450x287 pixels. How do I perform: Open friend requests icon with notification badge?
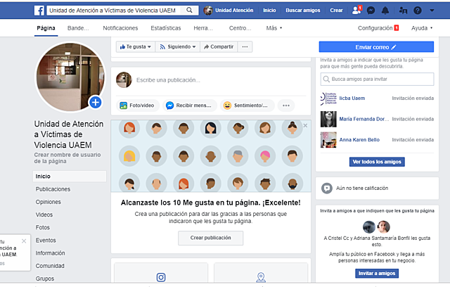click(356, 11)
